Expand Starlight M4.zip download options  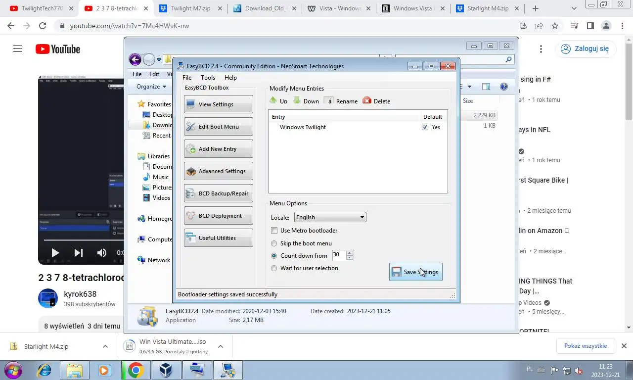(105, 346)
